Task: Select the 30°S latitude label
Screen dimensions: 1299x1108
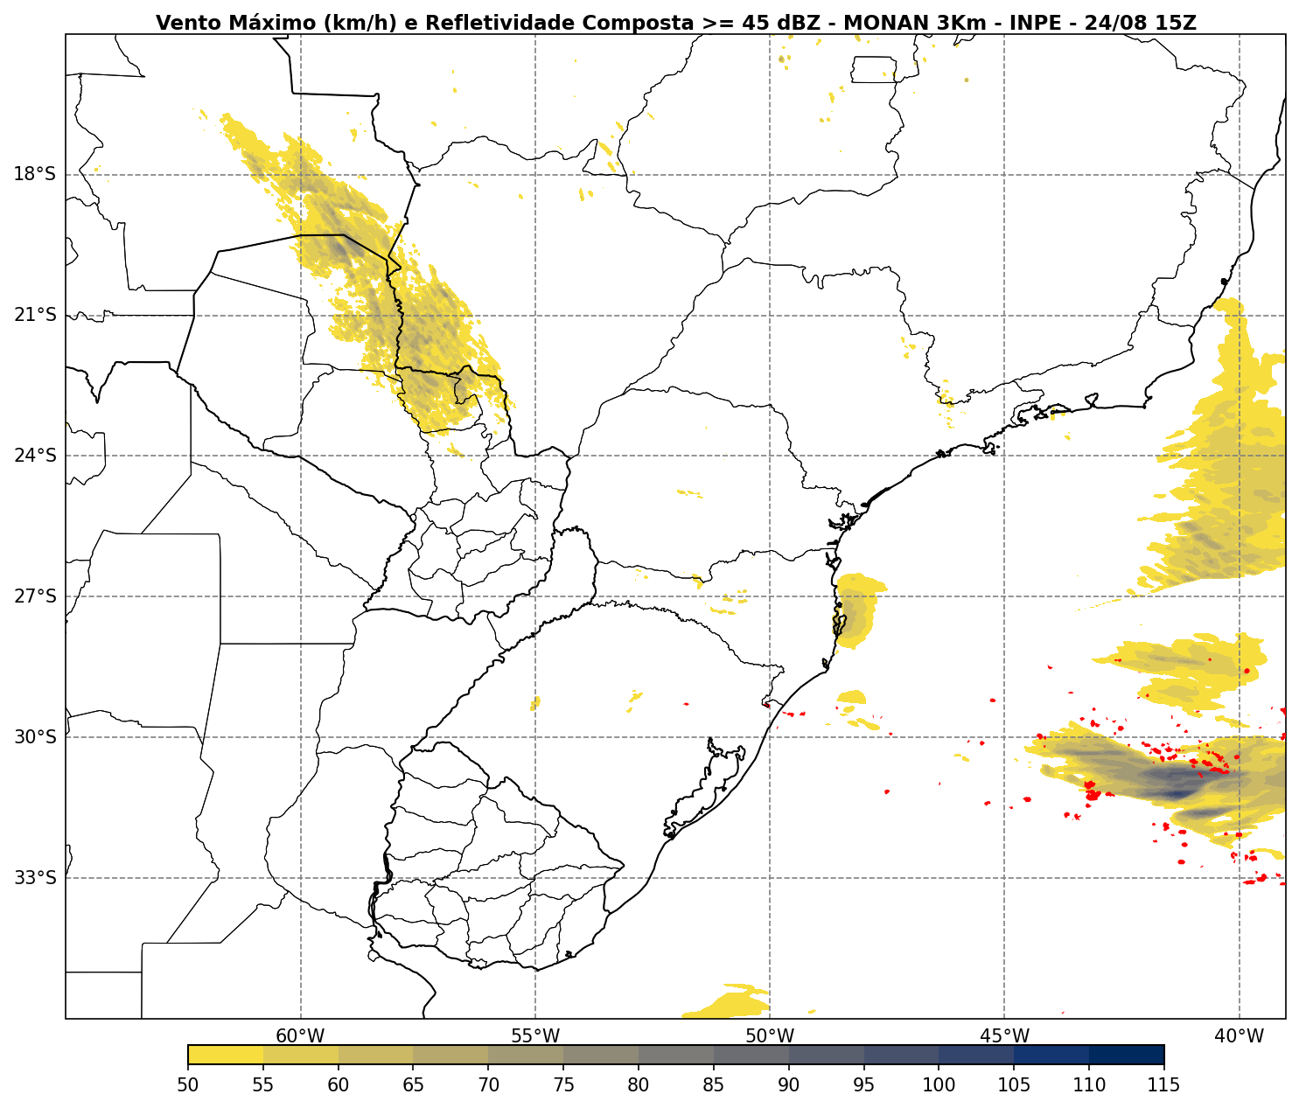Action: (x=35, y=737)
